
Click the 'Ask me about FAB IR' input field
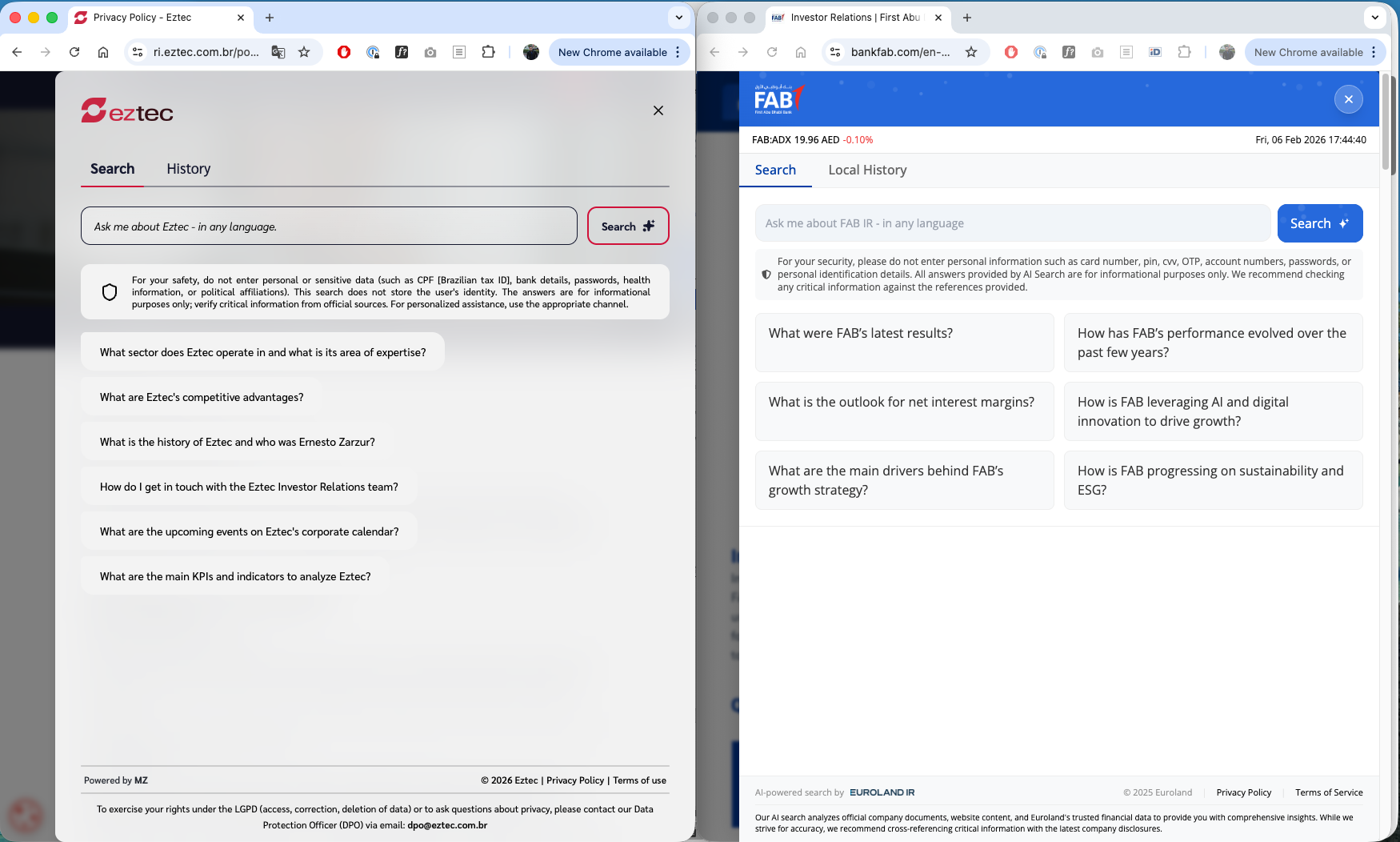click(x=1012, y=223)
